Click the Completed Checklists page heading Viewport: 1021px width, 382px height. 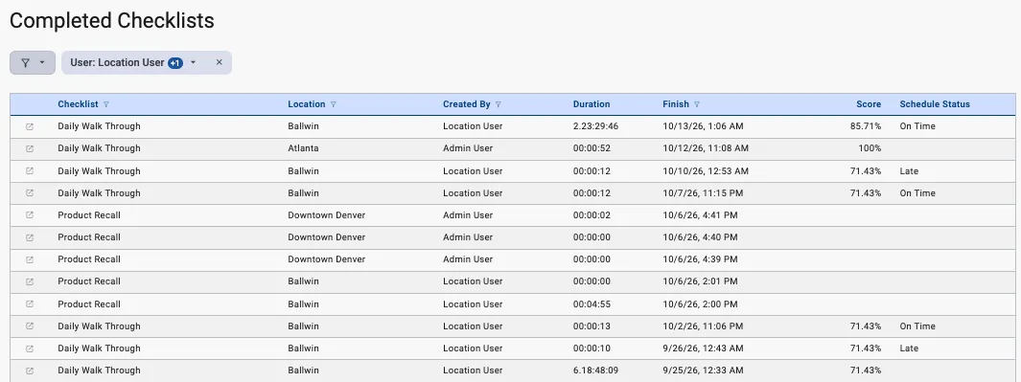coord(112,20)
